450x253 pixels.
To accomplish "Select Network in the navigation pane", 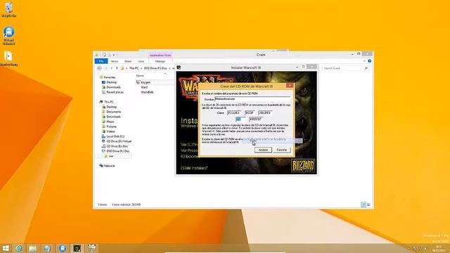I will tap(110, 166).
